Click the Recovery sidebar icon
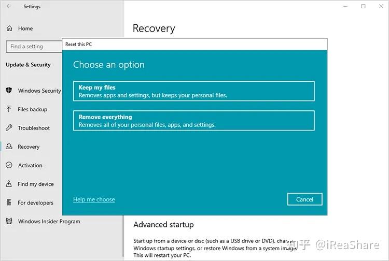Screen dimensions: 389x261 point(9,147)
